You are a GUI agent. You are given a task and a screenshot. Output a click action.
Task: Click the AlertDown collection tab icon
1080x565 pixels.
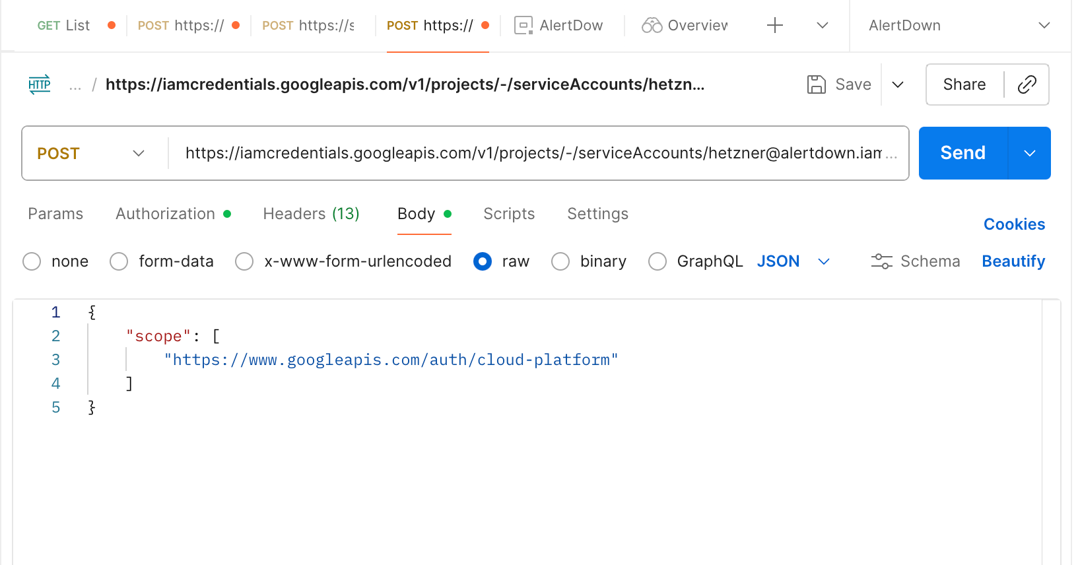pos(523,25)
